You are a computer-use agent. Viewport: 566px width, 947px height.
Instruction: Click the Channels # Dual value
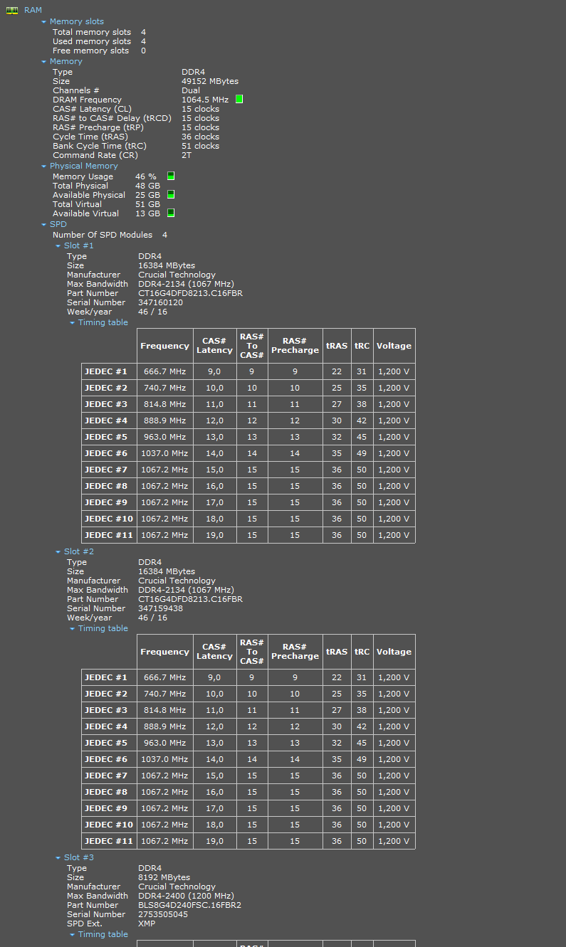(x=191, y=90)
